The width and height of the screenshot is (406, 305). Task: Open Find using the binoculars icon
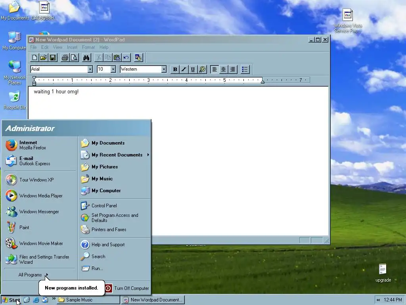click(86, 58)
